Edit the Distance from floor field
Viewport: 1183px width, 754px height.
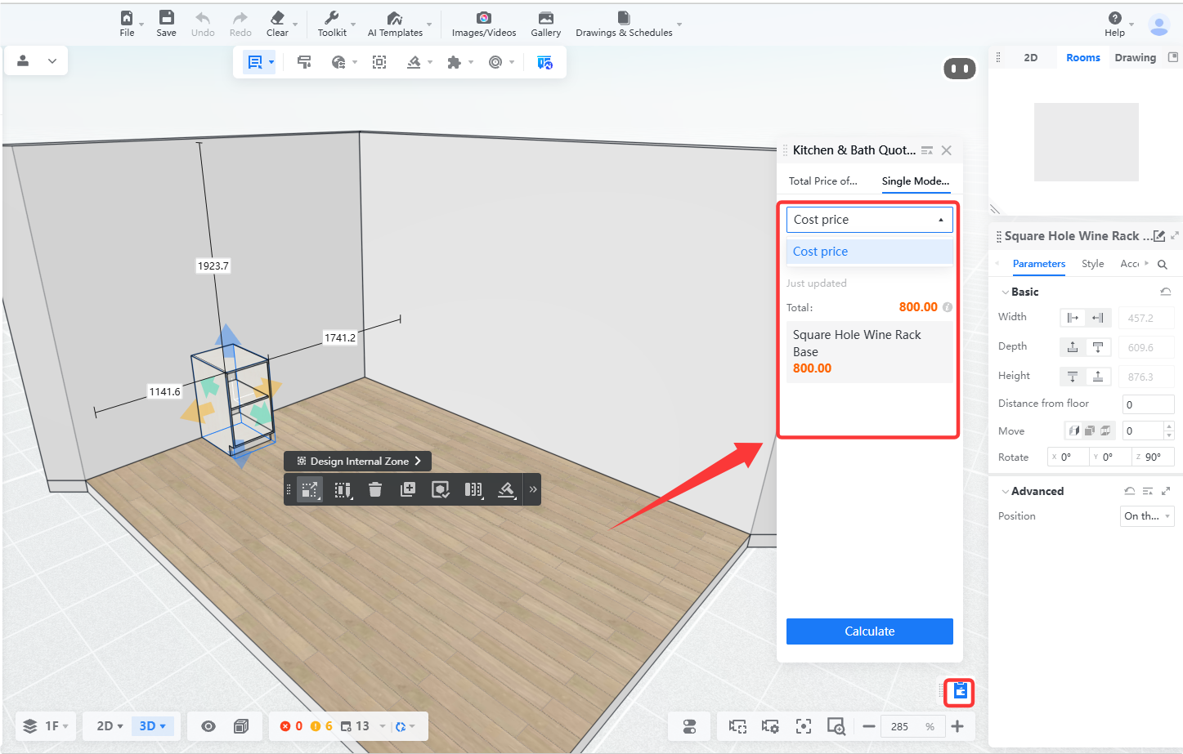coord(1148,404)
